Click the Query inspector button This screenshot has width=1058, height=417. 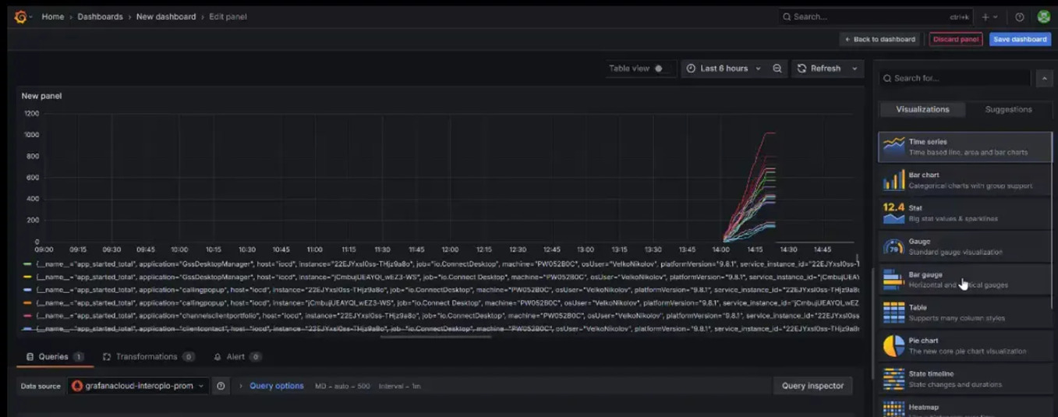click(812, 386)
